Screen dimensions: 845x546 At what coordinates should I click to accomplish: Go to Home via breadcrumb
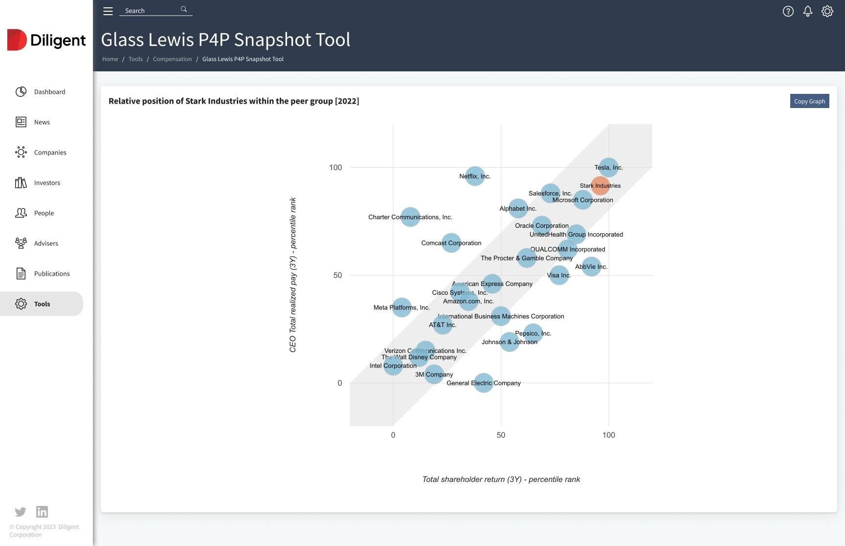pyautogui.click(x=110, y=59)
